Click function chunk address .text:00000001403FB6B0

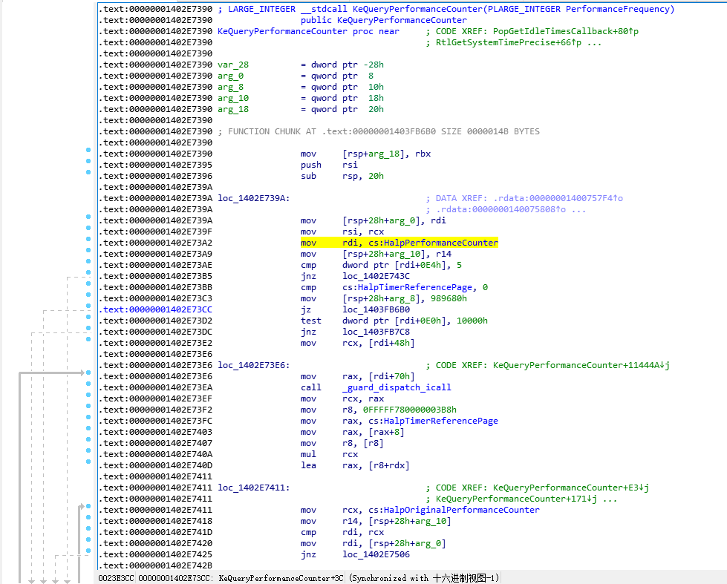point(379,131)
